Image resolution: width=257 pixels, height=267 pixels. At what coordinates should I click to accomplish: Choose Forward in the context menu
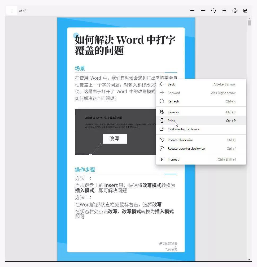[x=201, y=93]
